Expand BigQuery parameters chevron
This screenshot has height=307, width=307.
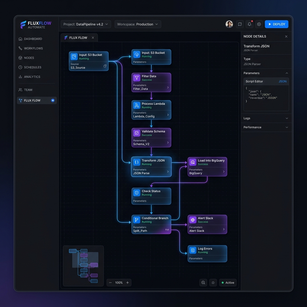224,172
